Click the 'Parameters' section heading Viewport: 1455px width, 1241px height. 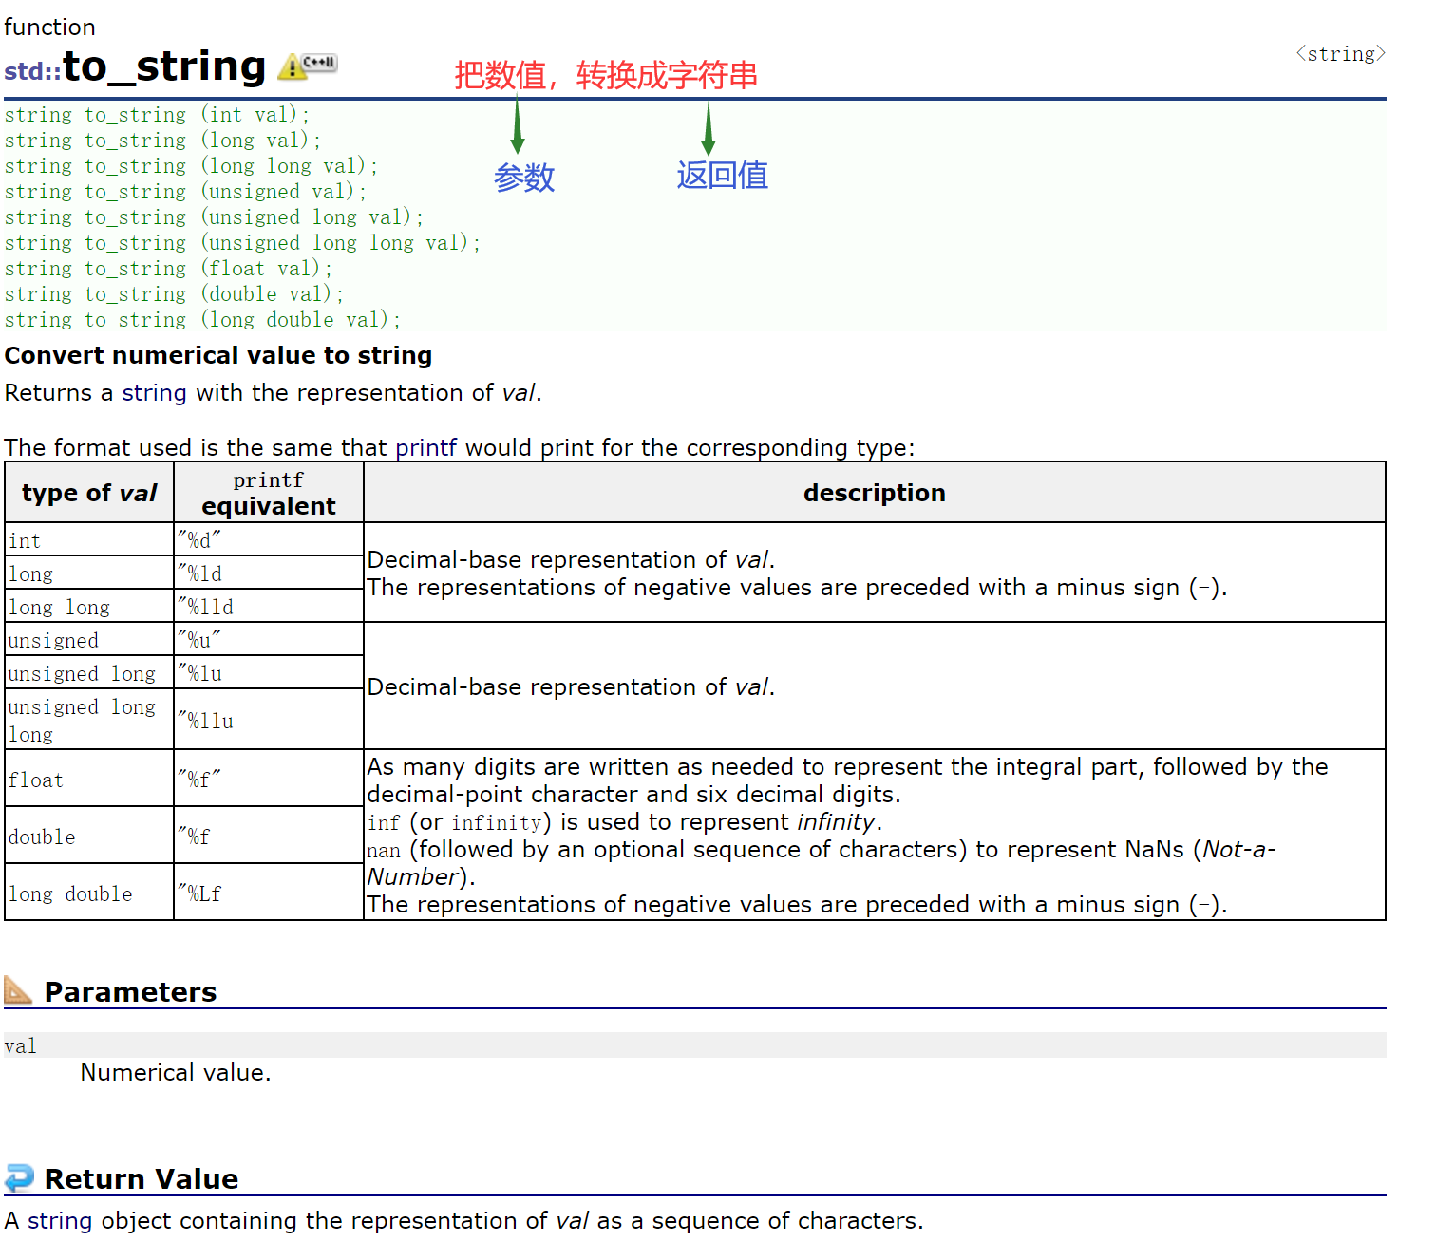(x=130, y=991)
